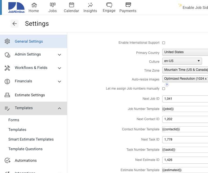Open the Forms submenu link

14,120
